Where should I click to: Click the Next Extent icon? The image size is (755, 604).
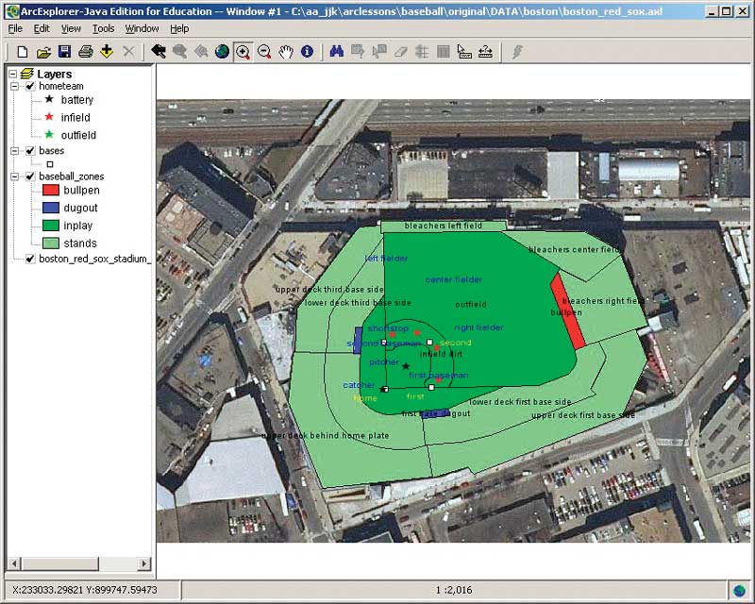[179, 51]
